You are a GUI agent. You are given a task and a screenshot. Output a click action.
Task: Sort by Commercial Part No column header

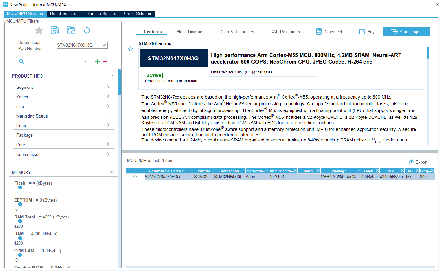(166, 171)
